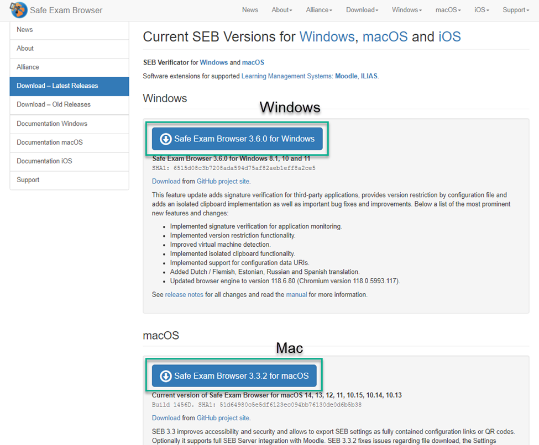This screenshot has height=445, width=539.
Task: Open the About dropdown menu
Action: (281, 9)
